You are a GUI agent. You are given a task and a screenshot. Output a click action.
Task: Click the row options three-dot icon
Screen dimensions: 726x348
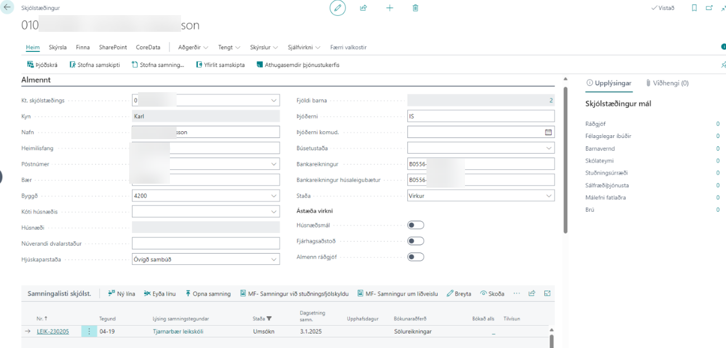[x=89, y=331]
